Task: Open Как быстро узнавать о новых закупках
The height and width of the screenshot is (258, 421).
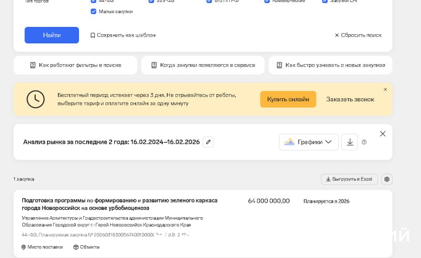Action: 331,65
